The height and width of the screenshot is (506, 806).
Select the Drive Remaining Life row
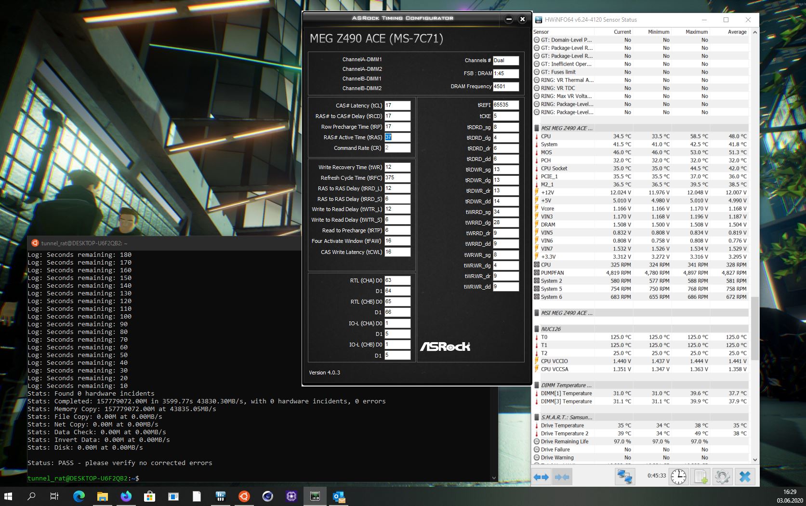641,441
